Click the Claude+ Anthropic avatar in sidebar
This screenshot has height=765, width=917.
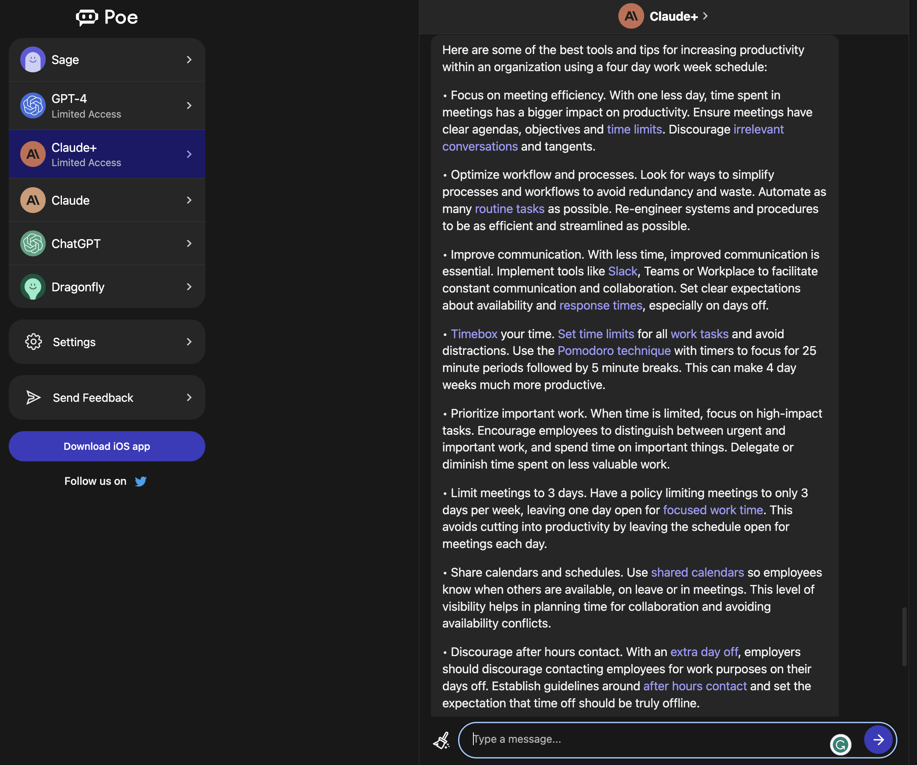click(32, 154)
